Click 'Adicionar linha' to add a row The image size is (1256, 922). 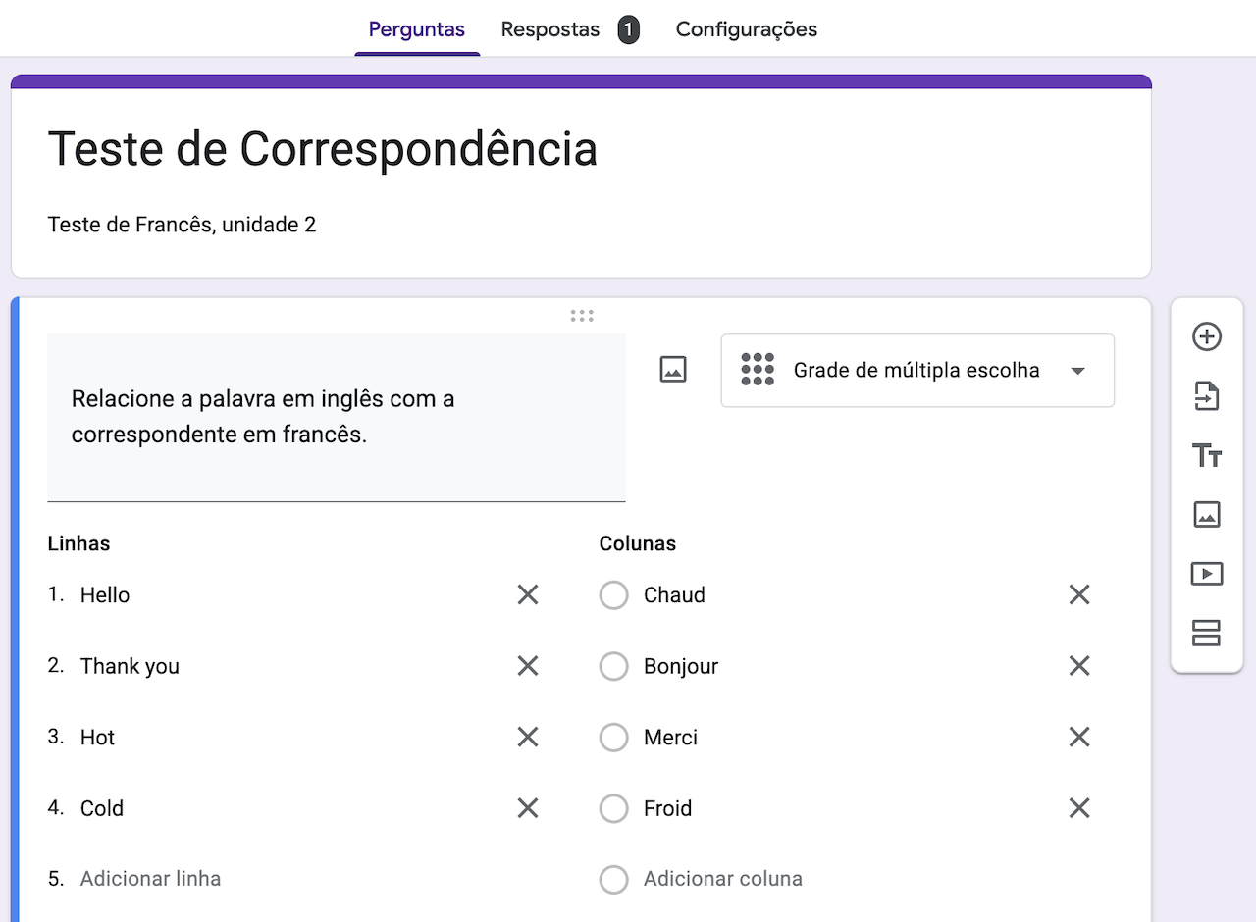[x=150, y=879]
